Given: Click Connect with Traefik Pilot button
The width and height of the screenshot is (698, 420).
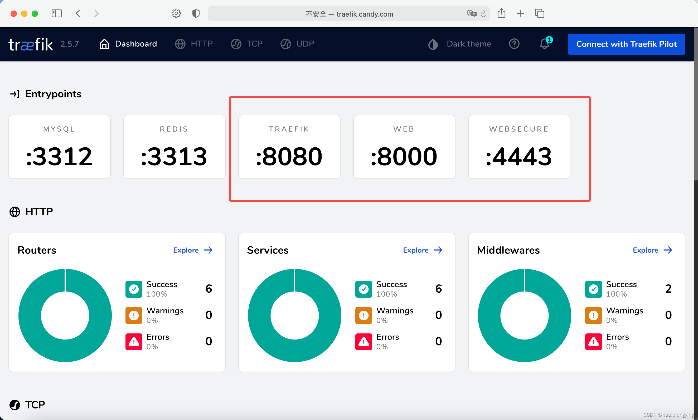Looking at the screenshot, I should click(x=626, y=44).
